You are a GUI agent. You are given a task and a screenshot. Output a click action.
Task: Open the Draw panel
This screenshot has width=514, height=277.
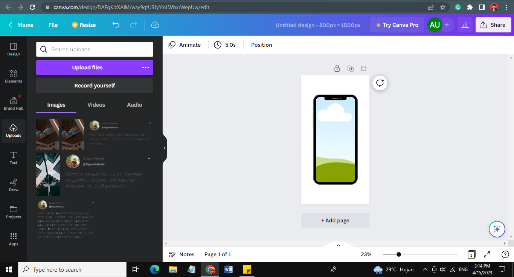pos(13,184)
